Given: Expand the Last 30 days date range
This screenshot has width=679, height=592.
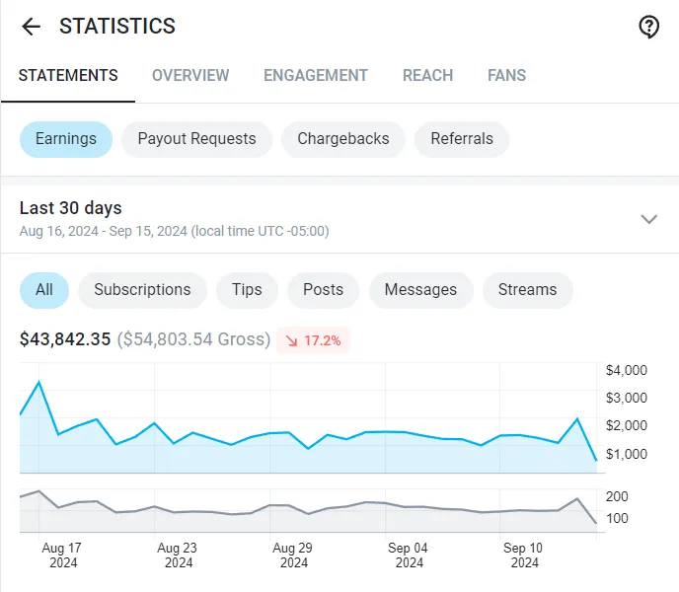Looking at the screenshot, I should pyautogui.click(x=648, y=219).
